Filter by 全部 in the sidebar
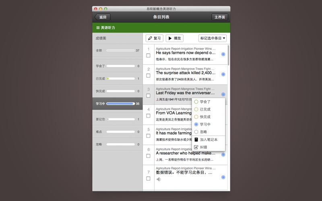322x201 pixels. (117, 51)
